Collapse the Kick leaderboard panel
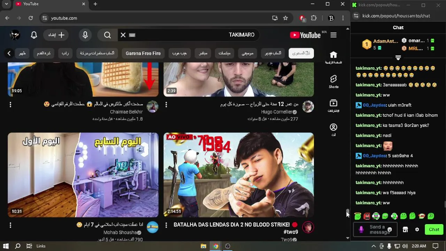Image resolution: width=446 pixels, height=251 pixels. (x=398, y=58)
